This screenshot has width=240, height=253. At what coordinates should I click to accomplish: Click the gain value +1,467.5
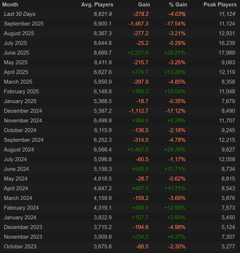pos(138,150)
